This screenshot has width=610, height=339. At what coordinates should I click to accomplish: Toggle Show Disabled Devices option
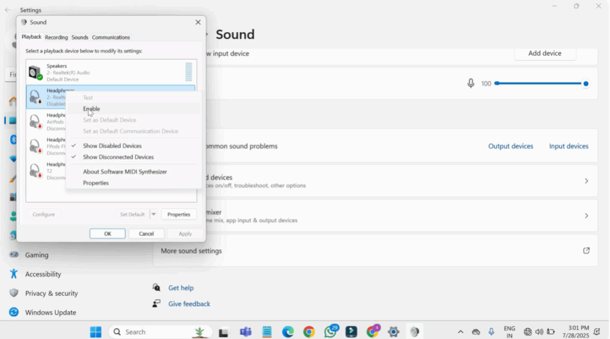coord(112,146)
